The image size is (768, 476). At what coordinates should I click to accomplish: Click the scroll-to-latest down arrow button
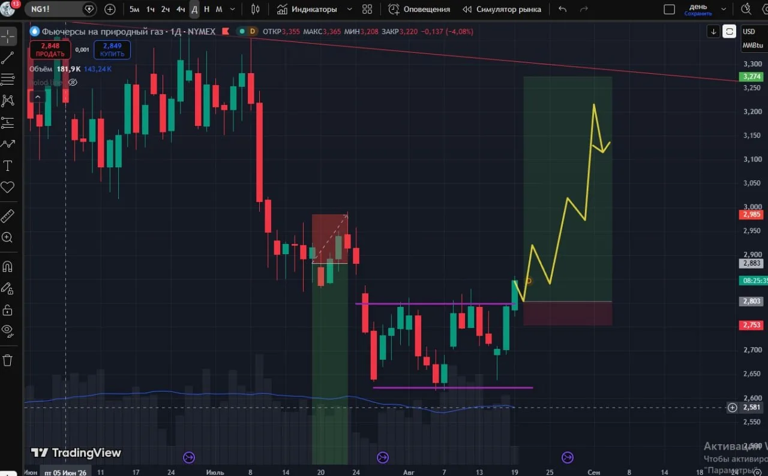[713, 31]
